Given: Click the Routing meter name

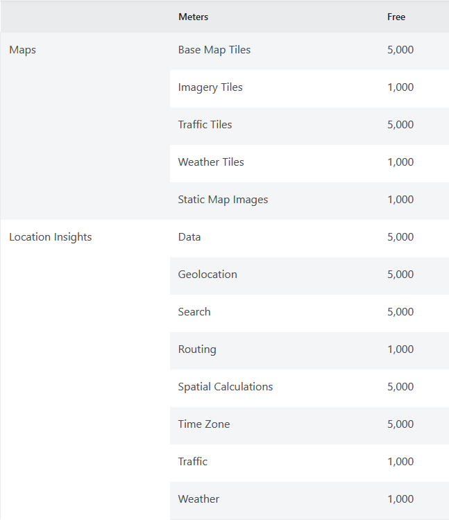Looking at the screenshot, I should 197,349.
